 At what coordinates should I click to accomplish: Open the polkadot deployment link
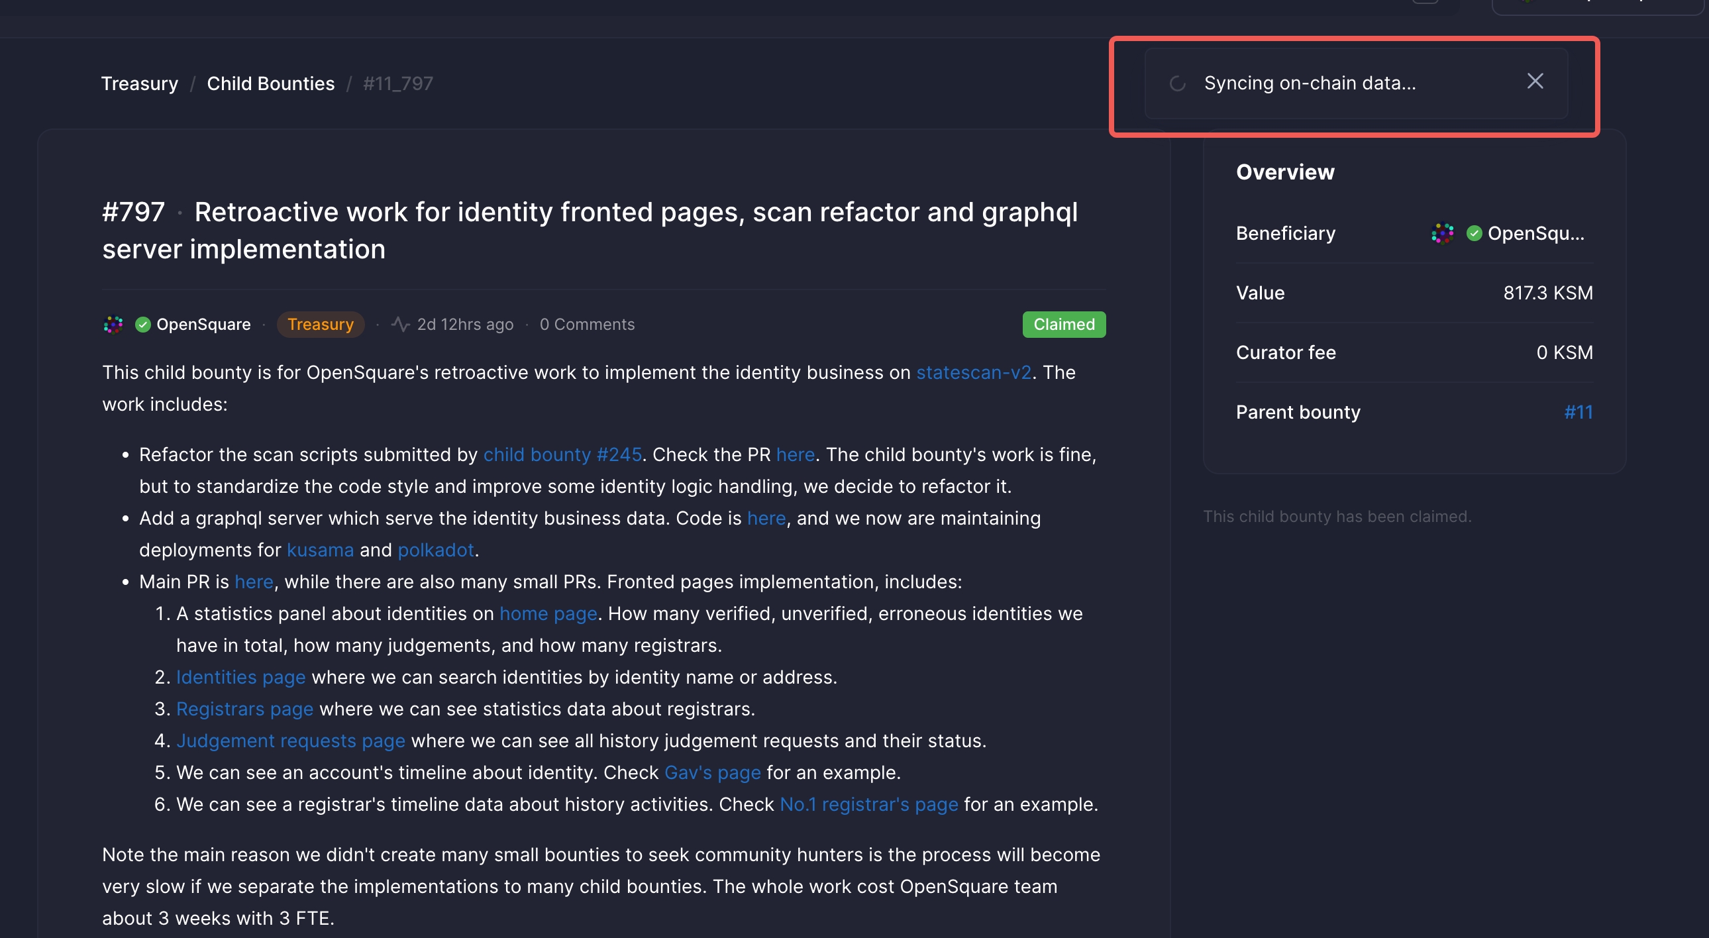tap(435, 550)
